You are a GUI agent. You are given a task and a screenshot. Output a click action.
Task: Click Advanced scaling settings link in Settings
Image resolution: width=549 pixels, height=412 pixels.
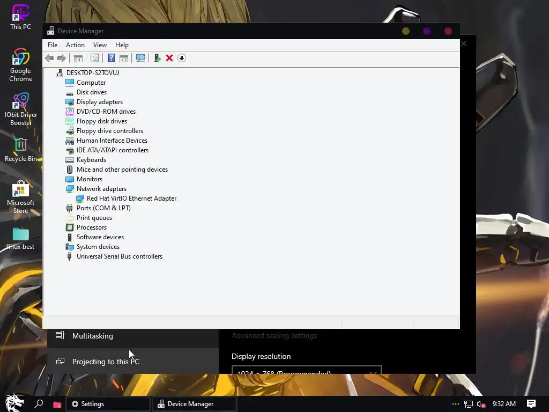pyautogui.click(x=274, y=336)
